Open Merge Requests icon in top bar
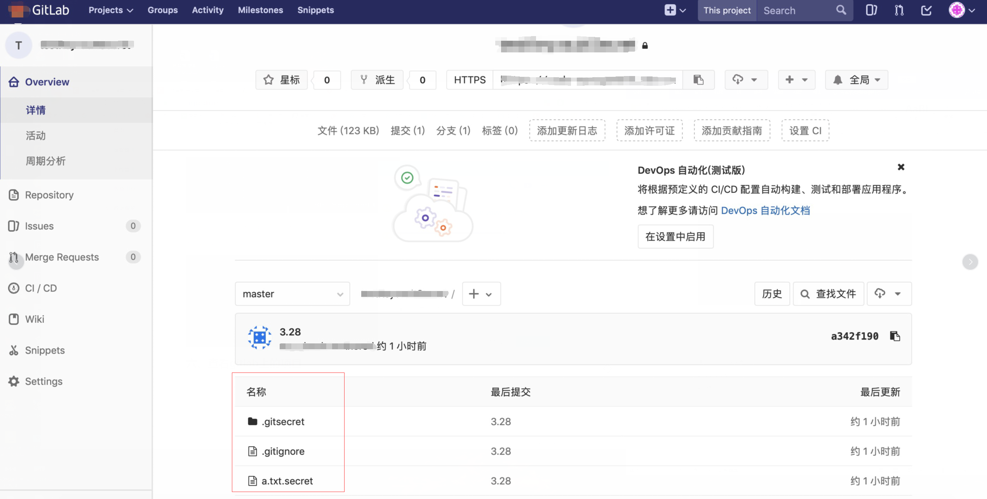The height and width of the screenshot is (499, 987). (x=898, y=10)
